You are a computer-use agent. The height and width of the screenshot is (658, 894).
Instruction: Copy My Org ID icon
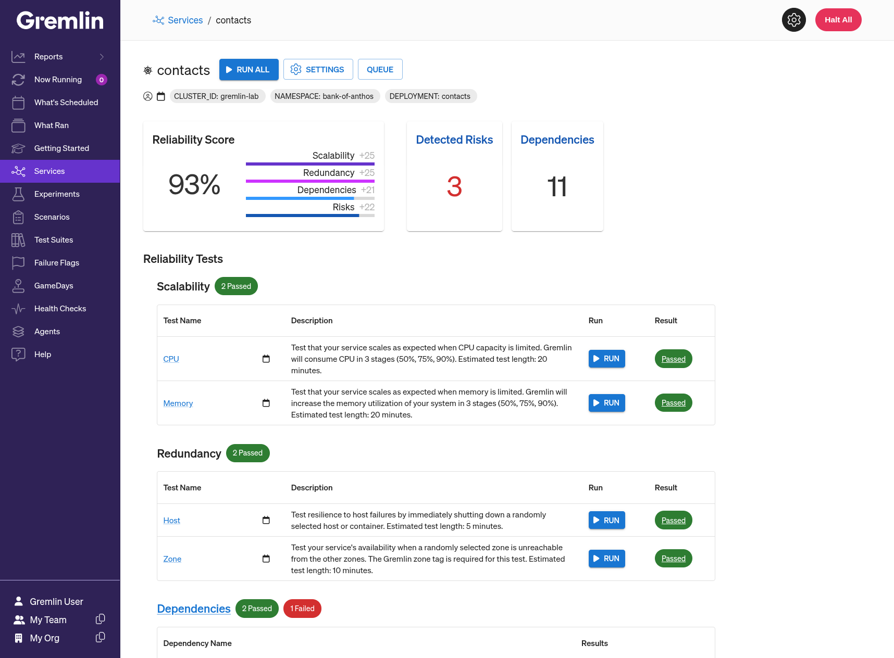pyautogui.click(x=101, y=637)
